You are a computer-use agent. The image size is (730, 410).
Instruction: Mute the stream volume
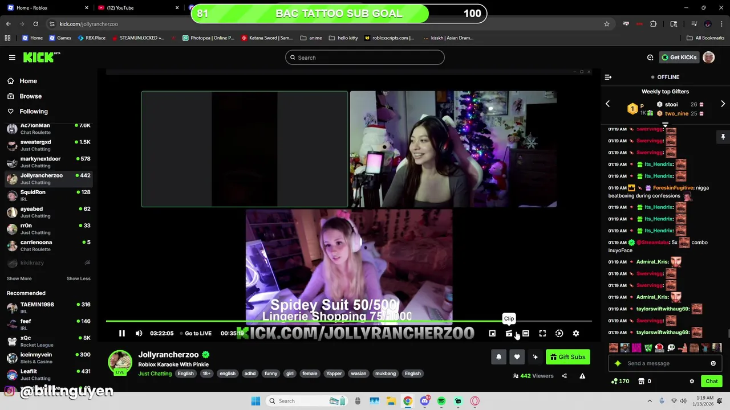point(139,334)
